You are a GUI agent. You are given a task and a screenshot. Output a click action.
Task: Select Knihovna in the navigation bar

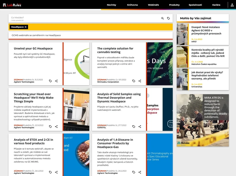[133, 5]
